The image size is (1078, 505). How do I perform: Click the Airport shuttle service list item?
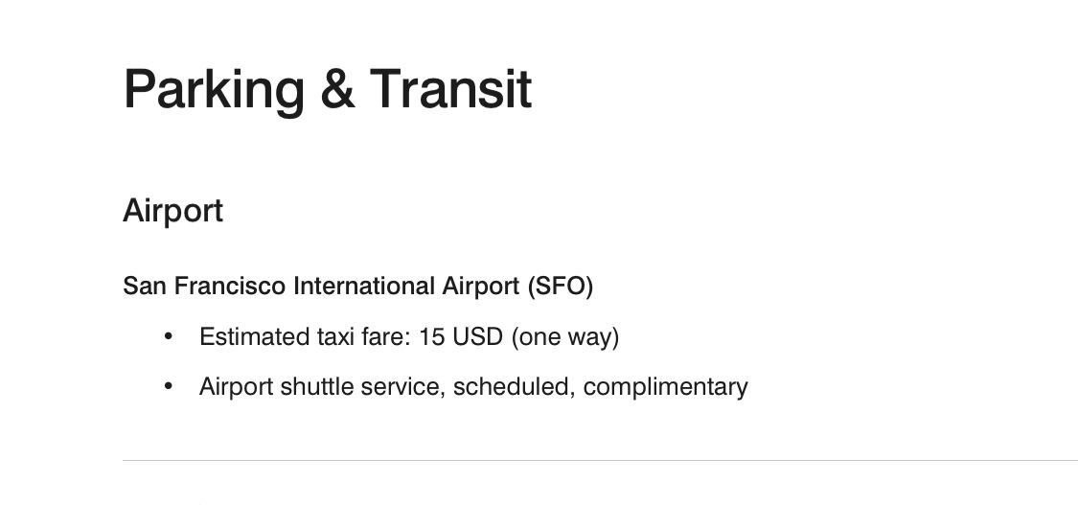click(473, 386)
